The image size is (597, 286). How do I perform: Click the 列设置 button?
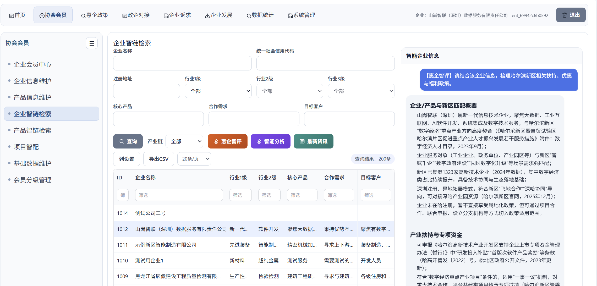click(127, 159)
